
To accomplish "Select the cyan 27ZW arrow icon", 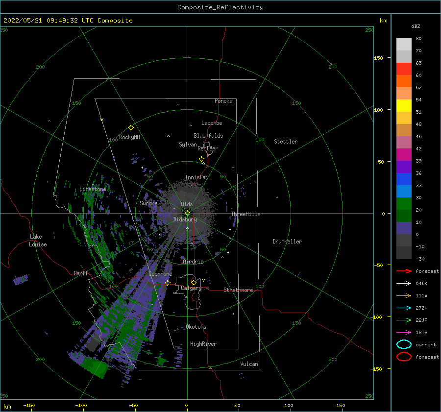I will [x=404, y=308].
